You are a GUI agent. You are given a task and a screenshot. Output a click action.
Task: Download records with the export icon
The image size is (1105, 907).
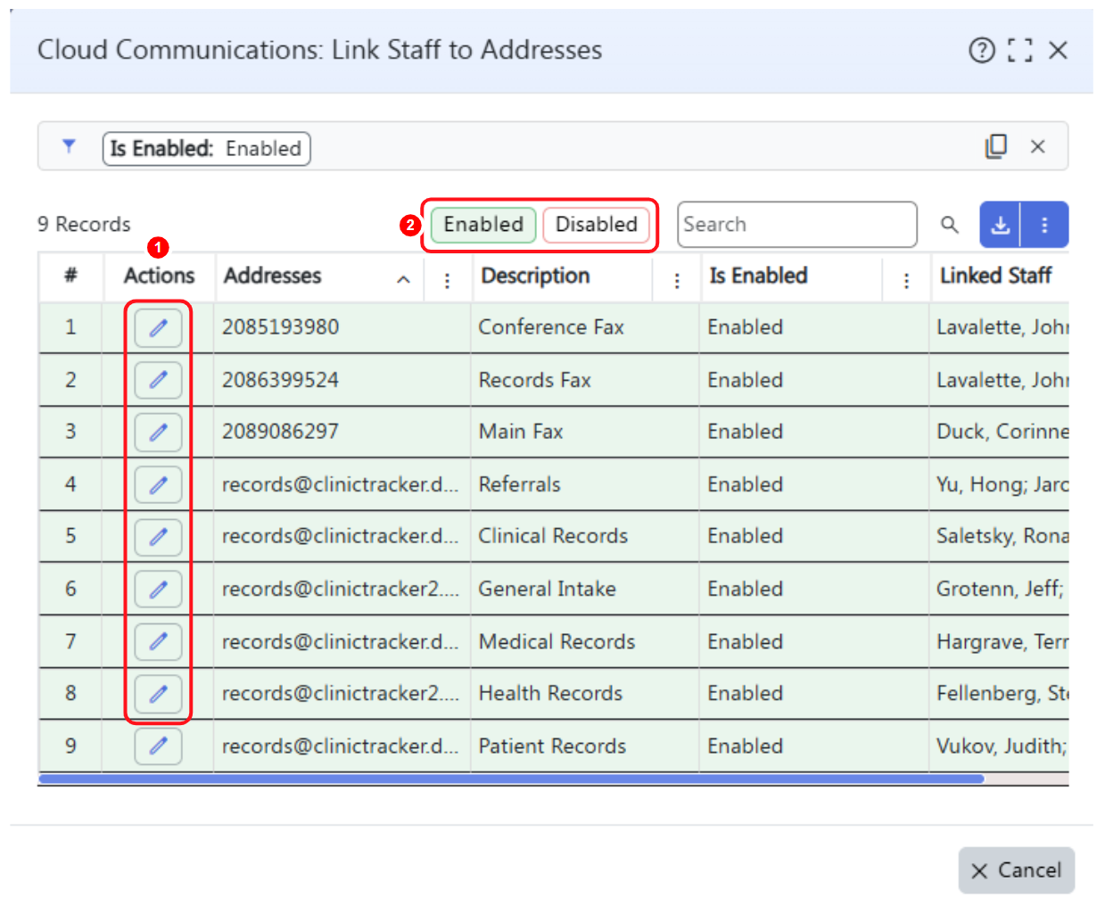click(1001, 225)
